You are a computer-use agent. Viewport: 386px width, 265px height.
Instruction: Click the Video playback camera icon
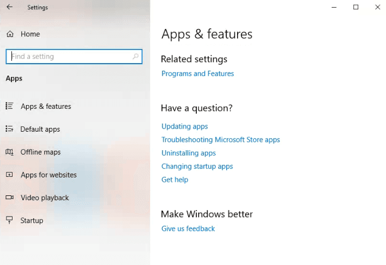tap(9, 198)
